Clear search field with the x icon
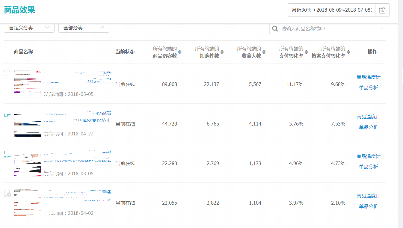Screen dimensions: 403x228 382,28
